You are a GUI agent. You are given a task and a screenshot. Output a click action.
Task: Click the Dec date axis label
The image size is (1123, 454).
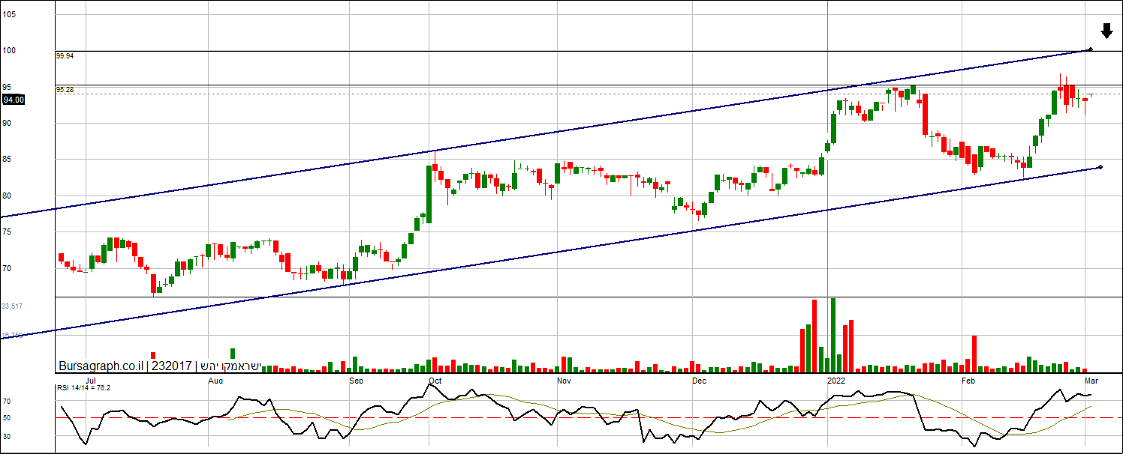[x=699, y=381]
